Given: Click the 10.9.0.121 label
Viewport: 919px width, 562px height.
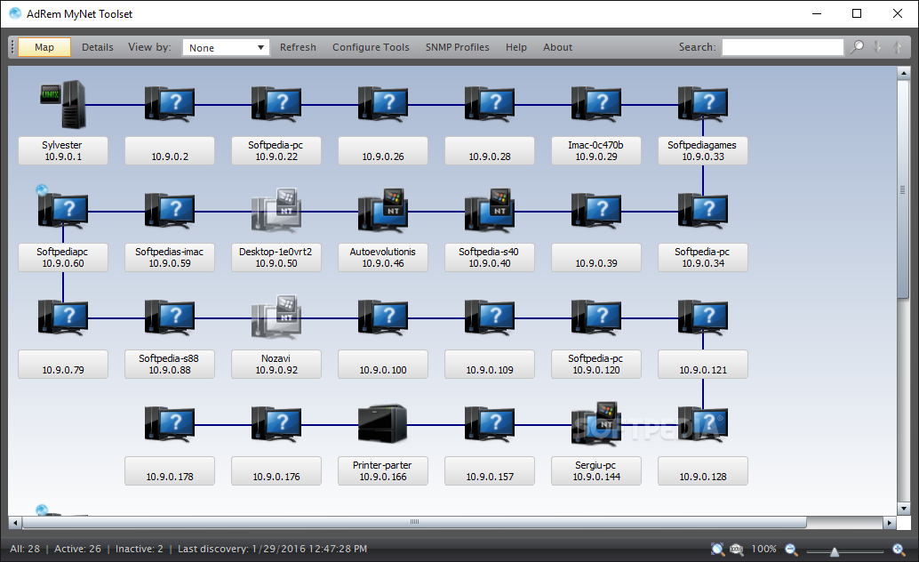Looking at the screenshot, I should tap(703, 365).
